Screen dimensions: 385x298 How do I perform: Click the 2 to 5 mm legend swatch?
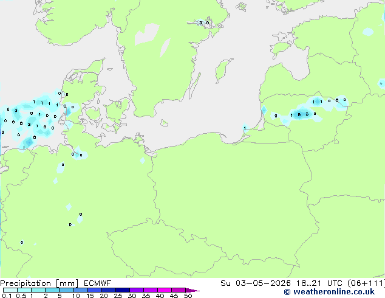52,290
